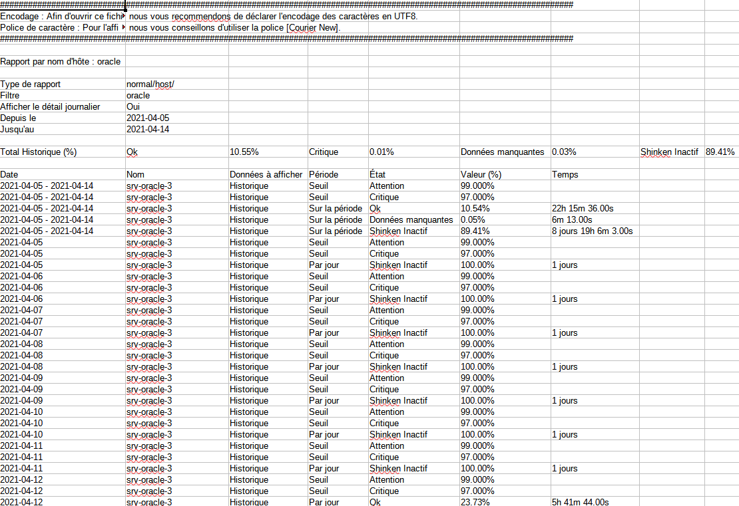Select the "Jusqu'au" label cell

point(17,130)
